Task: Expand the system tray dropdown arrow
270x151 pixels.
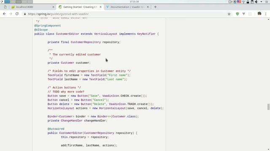Action: pos(261,2)
